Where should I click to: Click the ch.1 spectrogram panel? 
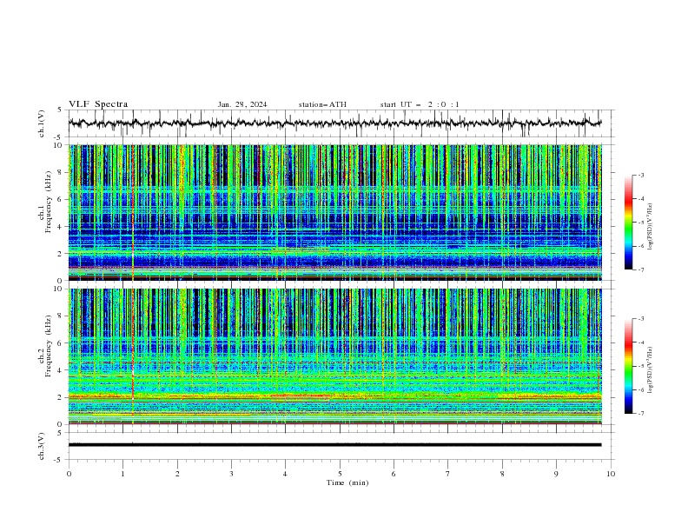pos(334,212)
